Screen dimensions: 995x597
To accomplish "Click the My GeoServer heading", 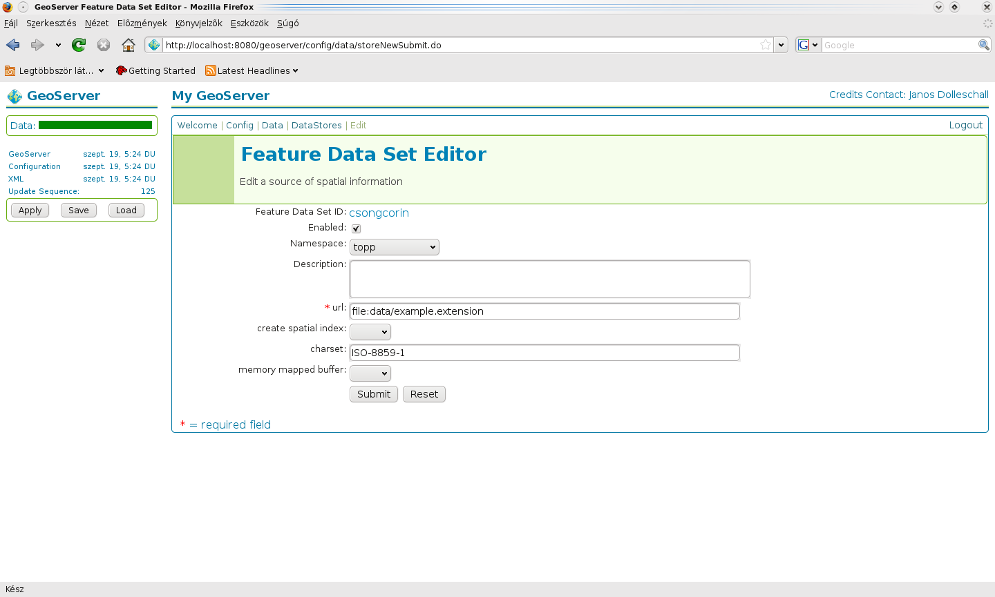I will (220, 96).
